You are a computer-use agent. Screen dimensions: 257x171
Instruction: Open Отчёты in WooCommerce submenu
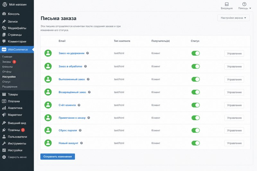pos(7,72)
